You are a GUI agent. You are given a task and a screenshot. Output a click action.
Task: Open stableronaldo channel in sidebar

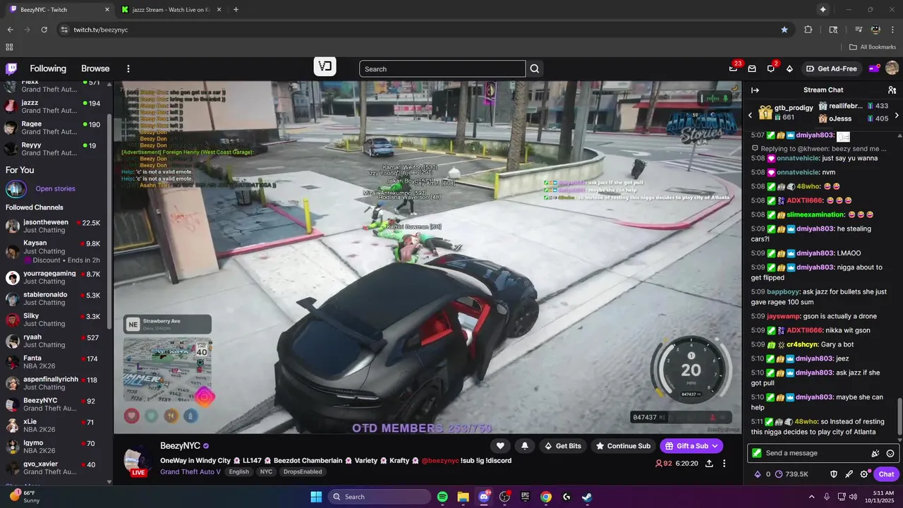(x=54, y=299)
